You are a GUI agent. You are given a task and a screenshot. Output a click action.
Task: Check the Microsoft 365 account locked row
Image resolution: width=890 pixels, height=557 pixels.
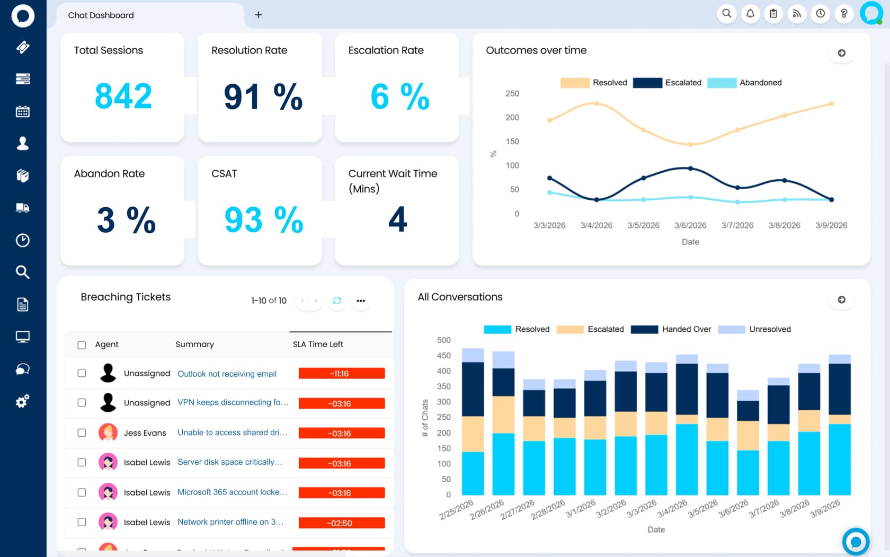[82, 492]
